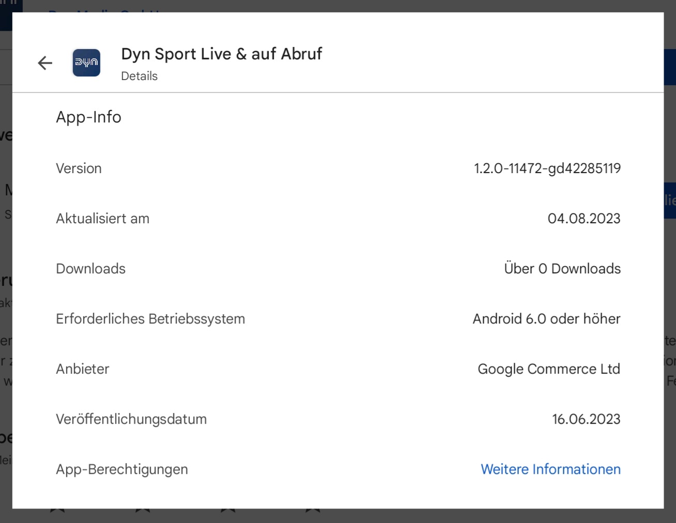The width and height of the screenshot is (676, 523).
Task: Select the App-Berechtigungen row label
Action: point(122,469)
